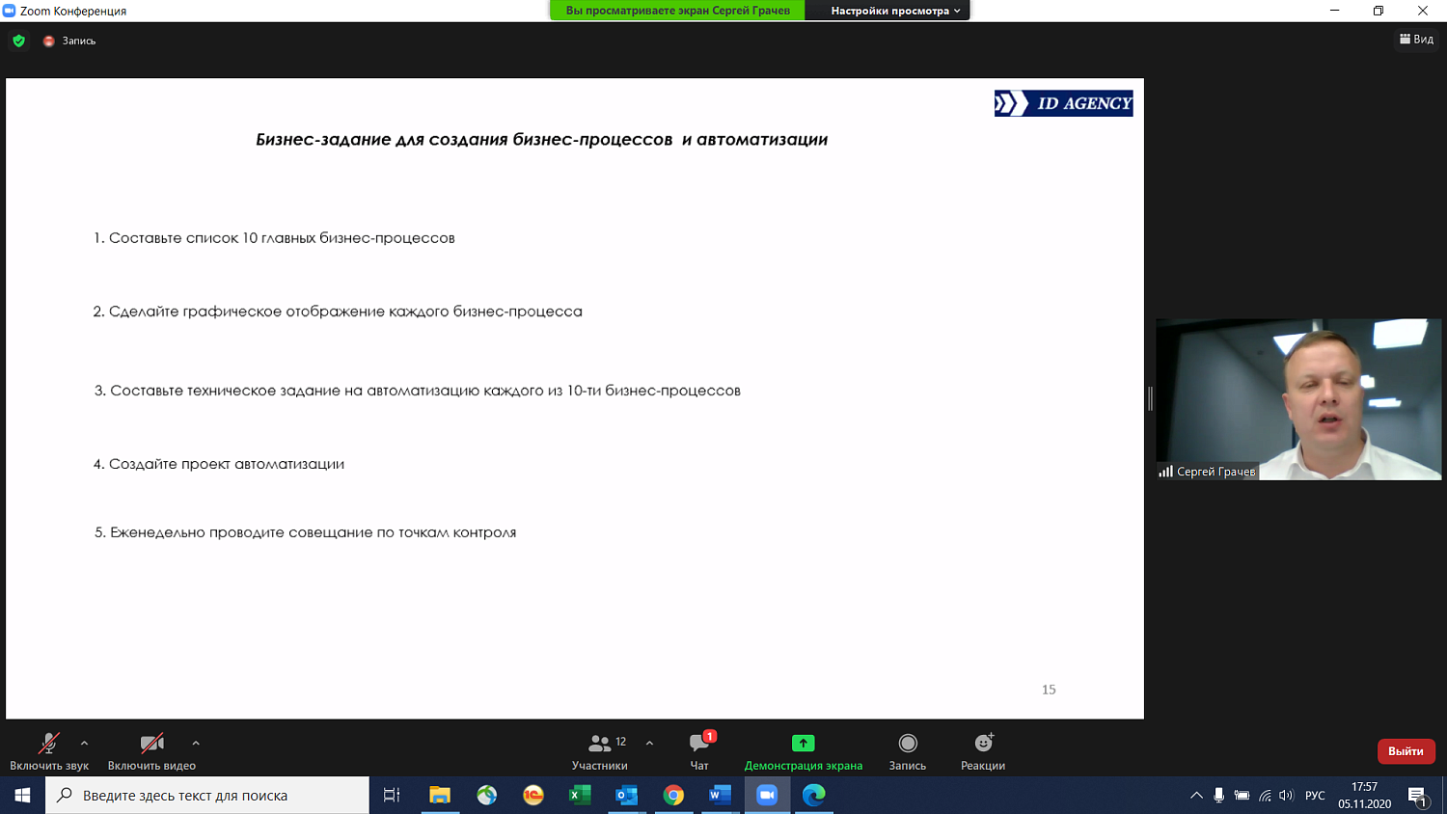Open the volume speaker tray icon

(x=1286, y=795)
